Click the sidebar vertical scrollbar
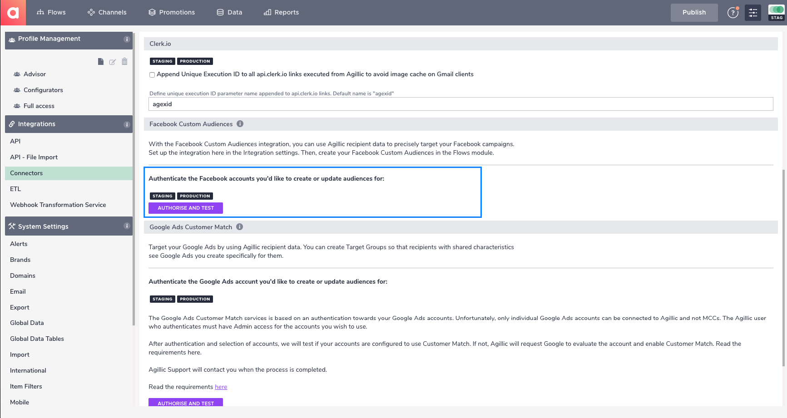The height and width of the screenshot is (418, 787). pyautogui.click(x=134, y=178)
